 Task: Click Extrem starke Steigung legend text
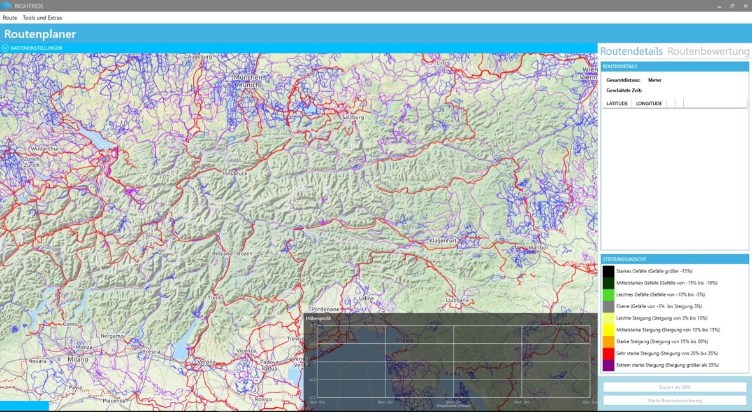pos(667,365)
